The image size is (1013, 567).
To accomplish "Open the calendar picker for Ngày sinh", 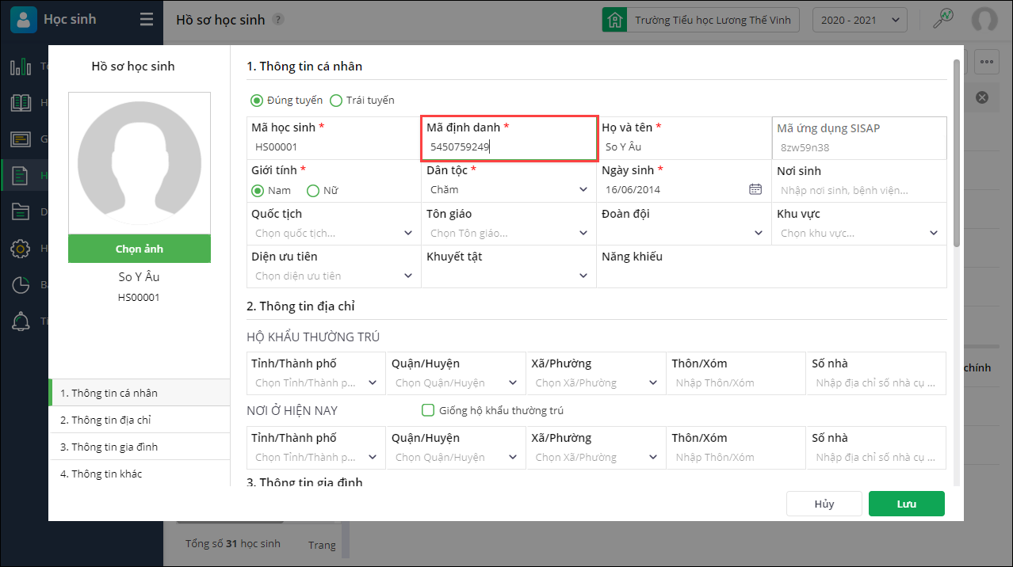I will (x=755, y=189).
